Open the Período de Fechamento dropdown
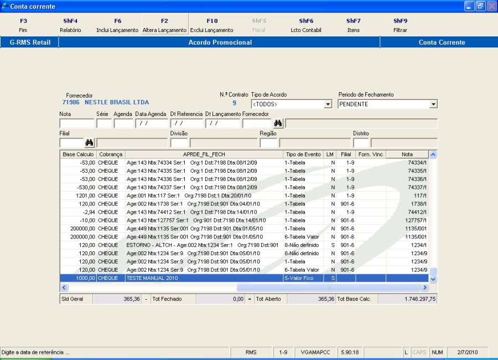This screenshot has width=498, height=360. 433,104
